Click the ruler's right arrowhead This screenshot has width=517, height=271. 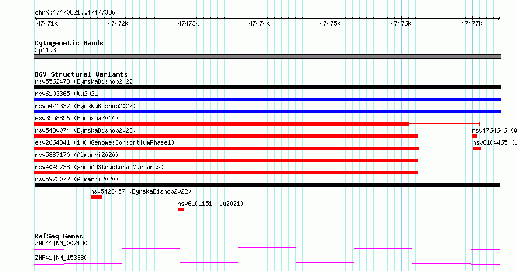pyautogui.click(x=499, y=19)
